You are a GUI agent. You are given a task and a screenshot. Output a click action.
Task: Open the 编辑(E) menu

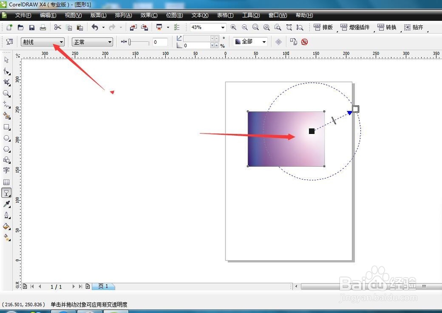coord(48,15)
